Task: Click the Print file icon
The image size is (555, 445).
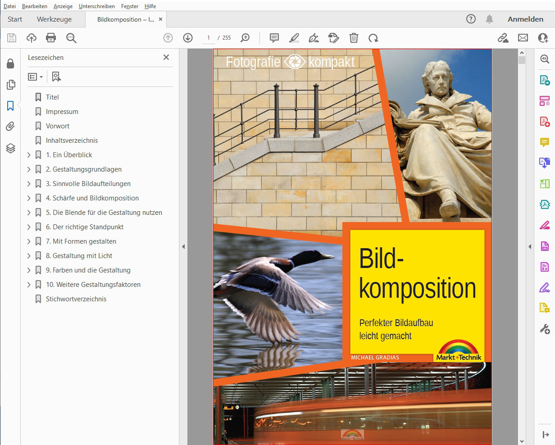Action: [51, 38]
